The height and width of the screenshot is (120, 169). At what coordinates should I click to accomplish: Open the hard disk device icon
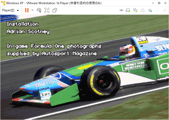(128, 10)
